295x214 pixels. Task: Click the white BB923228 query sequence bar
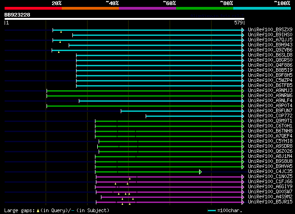tap(124, 19)
